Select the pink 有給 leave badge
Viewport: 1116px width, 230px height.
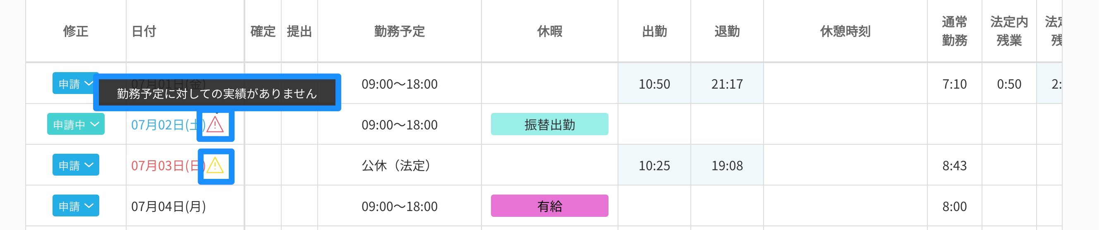pos(549,206)
